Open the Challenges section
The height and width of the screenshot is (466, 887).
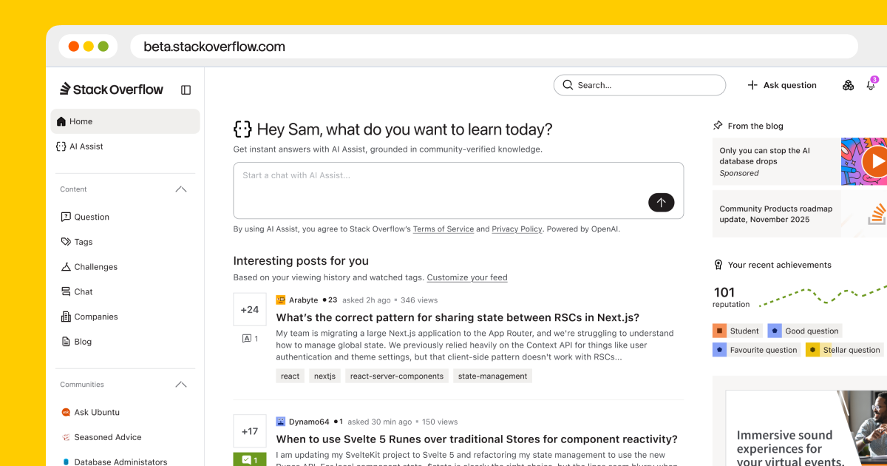95,266
